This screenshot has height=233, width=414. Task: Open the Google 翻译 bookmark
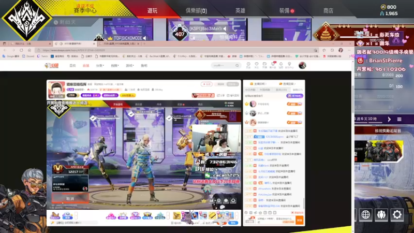coord(11,56)
